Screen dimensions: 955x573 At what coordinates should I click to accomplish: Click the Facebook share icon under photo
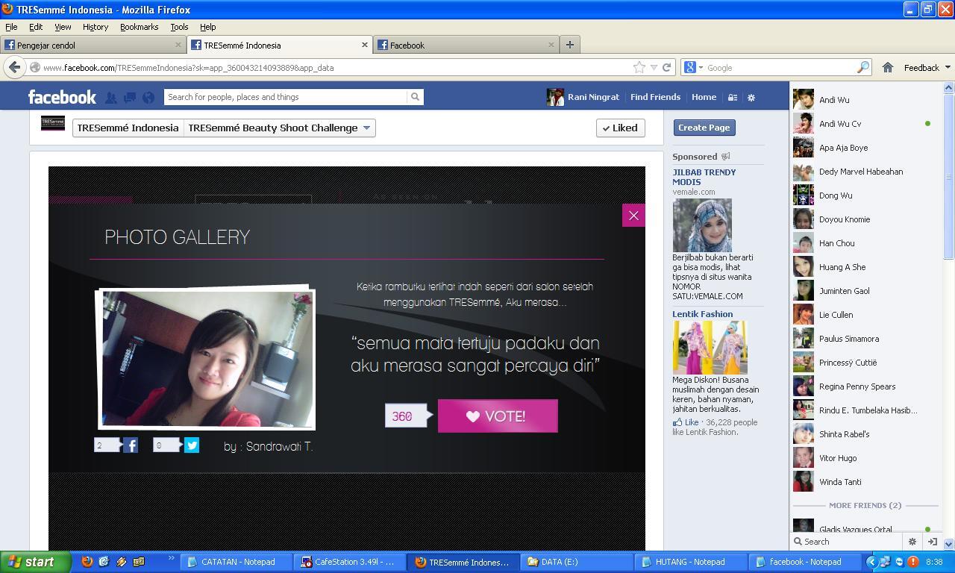coord(131,445)
